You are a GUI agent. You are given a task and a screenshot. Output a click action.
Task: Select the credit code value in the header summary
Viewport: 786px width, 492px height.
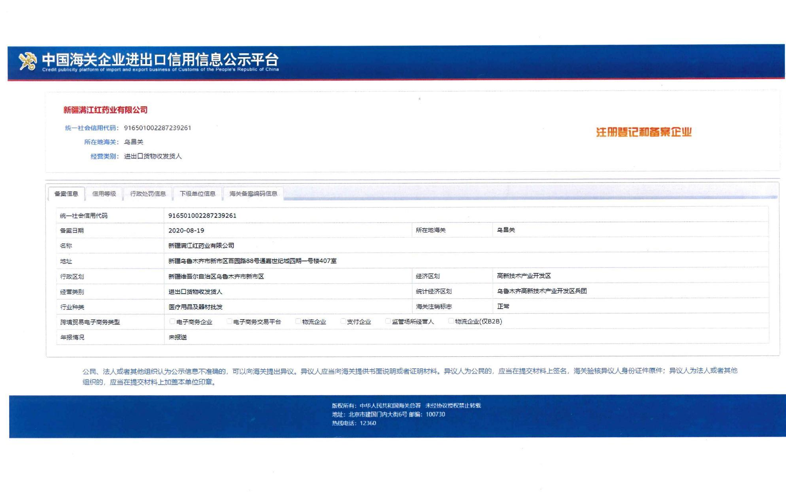pos(157,128)
